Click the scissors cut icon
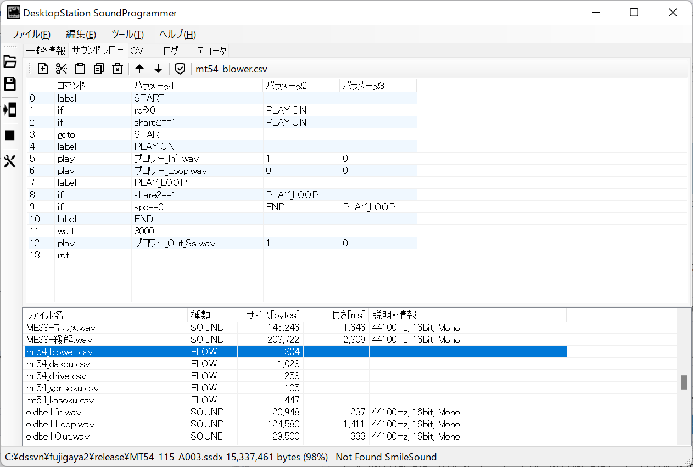Image resolution: width=693 pixels, height=467 pixels. coord(62,69)
